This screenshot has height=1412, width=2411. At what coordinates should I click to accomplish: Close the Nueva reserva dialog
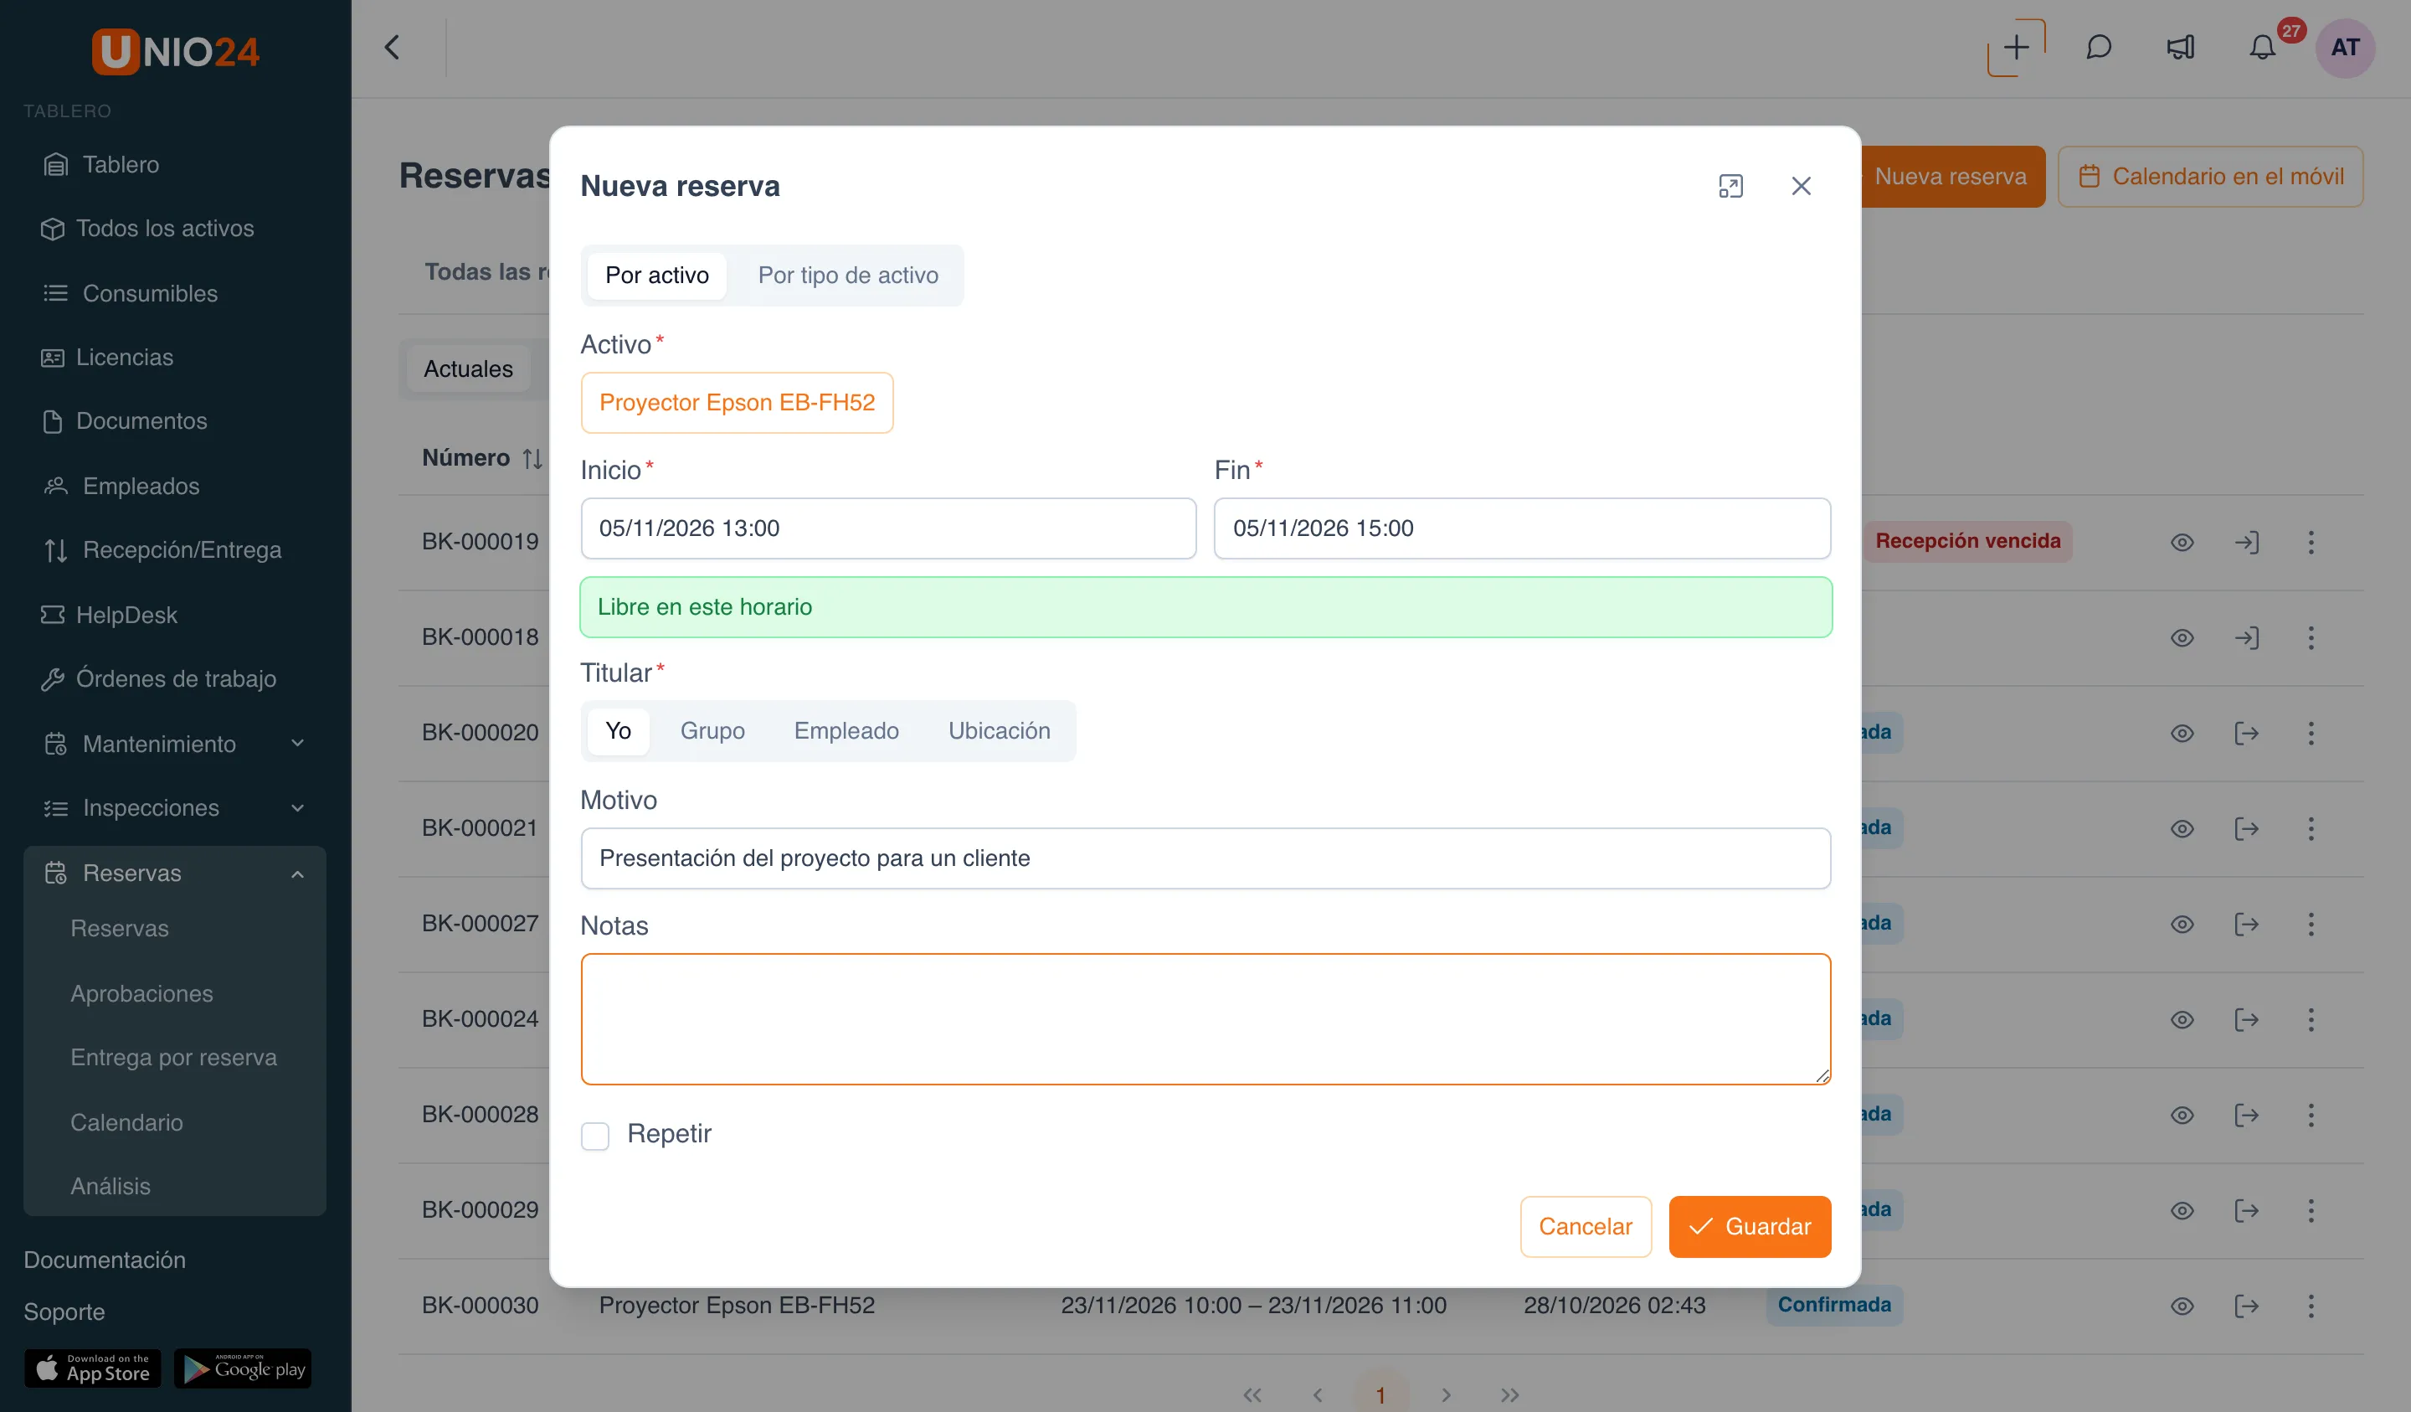click(1801, 186)
